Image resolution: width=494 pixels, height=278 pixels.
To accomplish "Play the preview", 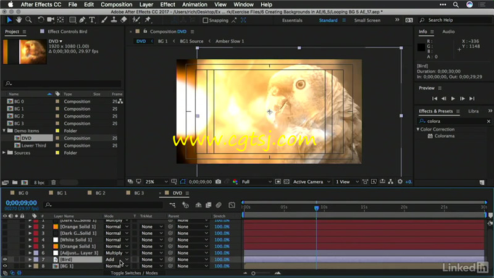I will [x=453, y=99].
